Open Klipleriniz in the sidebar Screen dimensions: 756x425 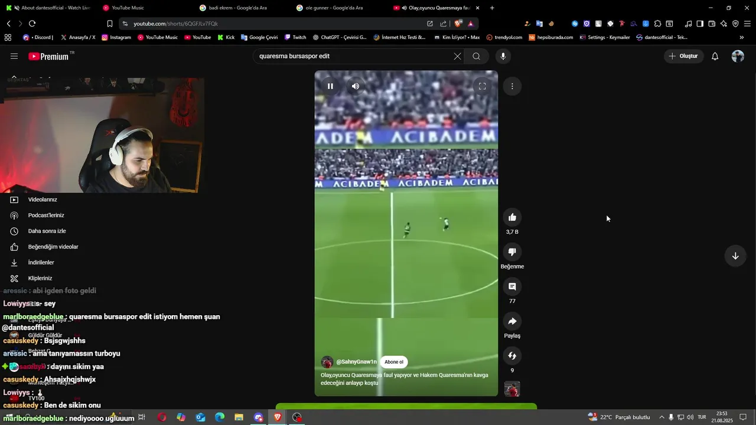41,278
